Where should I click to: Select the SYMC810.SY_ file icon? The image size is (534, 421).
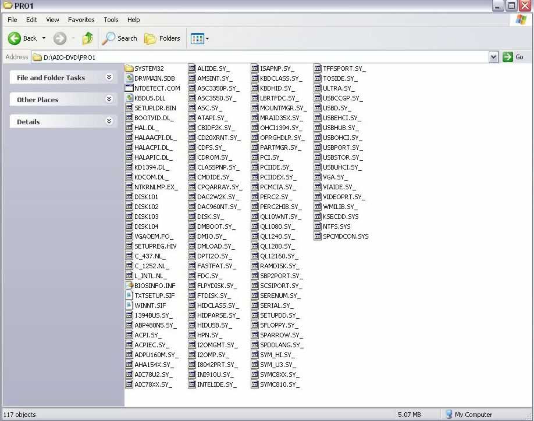tap(255, 384)
